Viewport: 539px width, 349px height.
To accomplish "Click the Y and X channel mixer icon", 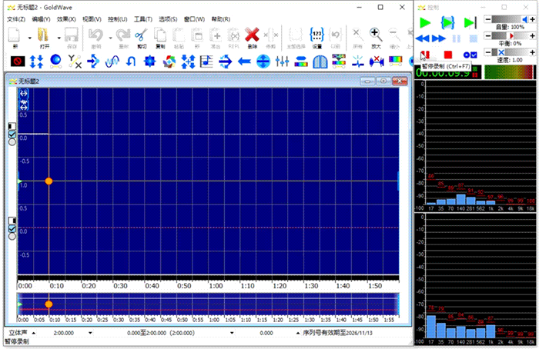I will [x=75, y=61].
